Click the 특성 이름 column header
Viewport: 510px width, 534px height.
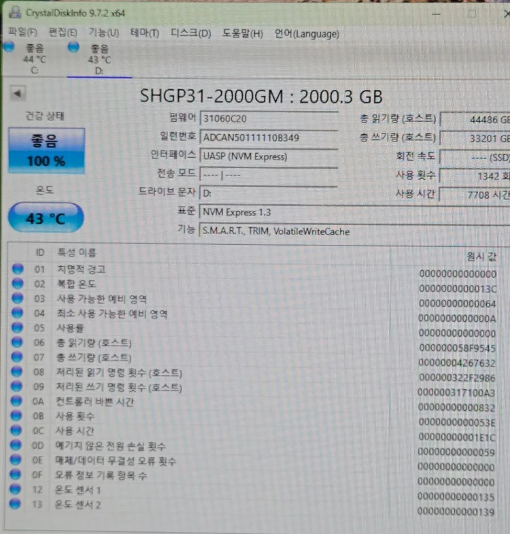tap(77, 252)
